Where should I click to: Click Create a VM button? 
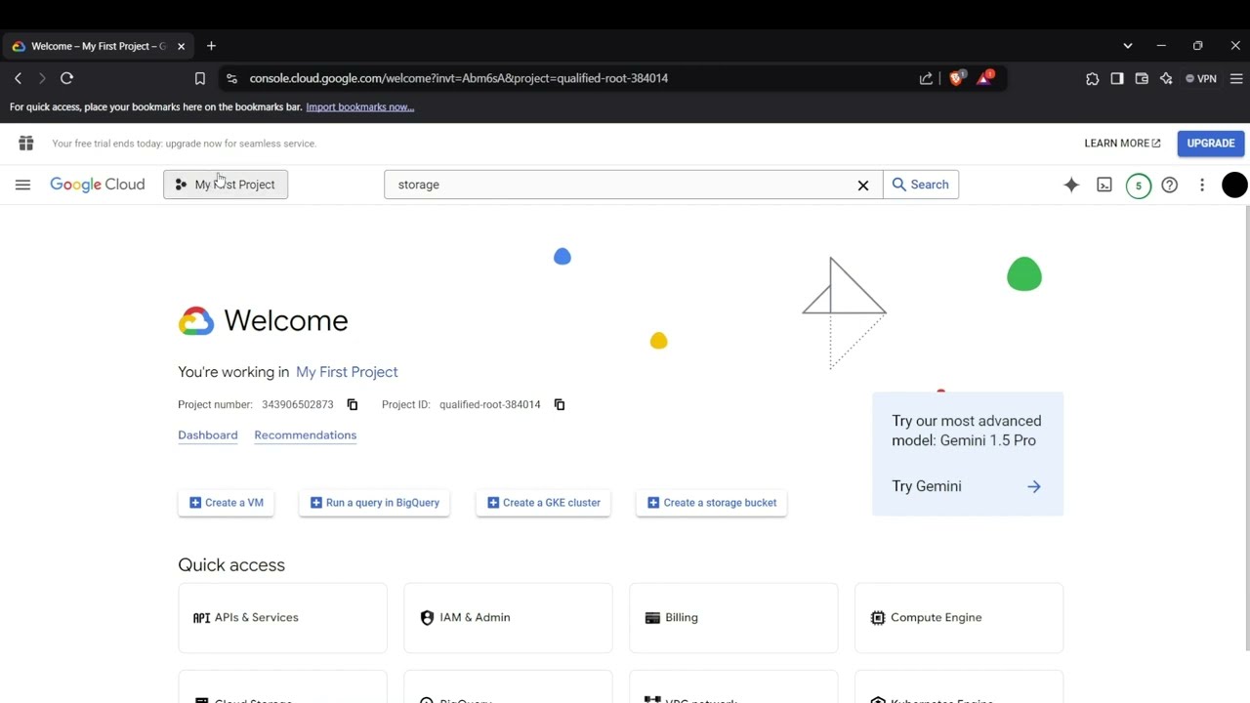coord(227,503)
